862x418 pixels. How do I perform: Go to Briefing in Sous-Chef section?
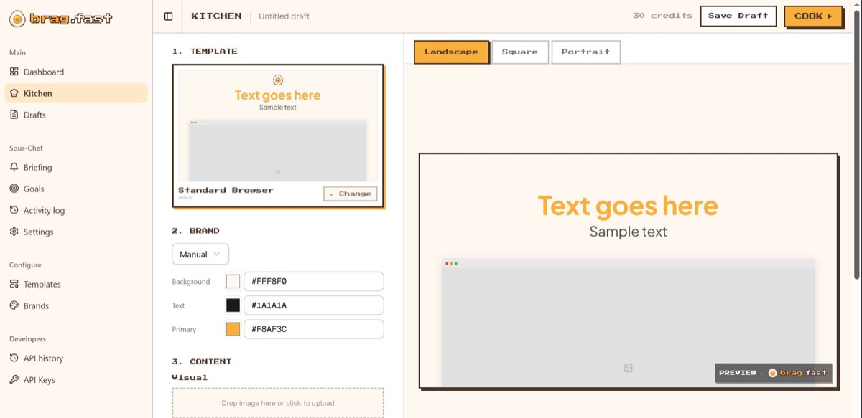coord(76,167)
